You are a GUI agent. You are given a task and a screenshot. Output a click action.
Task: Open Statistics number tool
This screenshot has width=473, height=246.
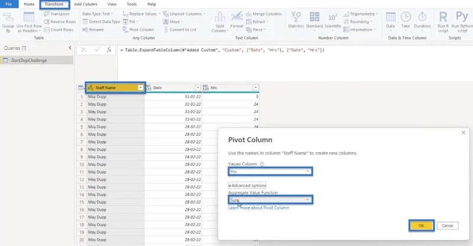pyautogui.click(x=296, y=22)
